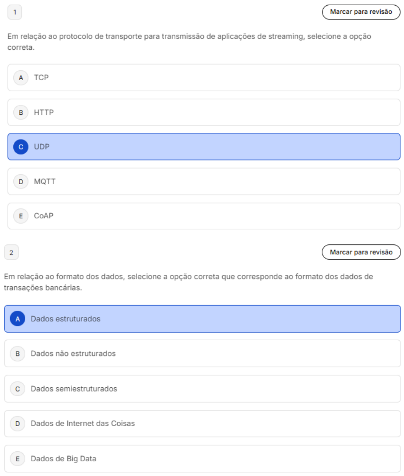This screenshot has width=404, height=476.
Task: Click the letter A circle beside TCP
Action: [x=21, y=77]
